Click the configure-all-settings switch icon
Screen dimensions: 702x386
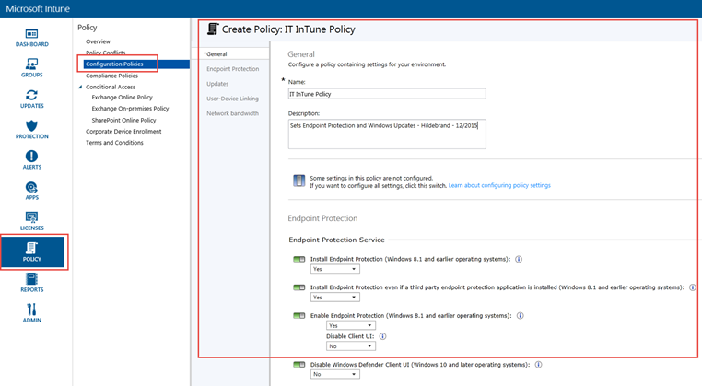298,181
